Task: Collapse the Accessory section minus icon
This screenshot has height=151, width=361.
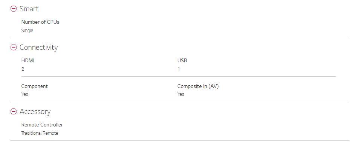Action: point(14,111)
